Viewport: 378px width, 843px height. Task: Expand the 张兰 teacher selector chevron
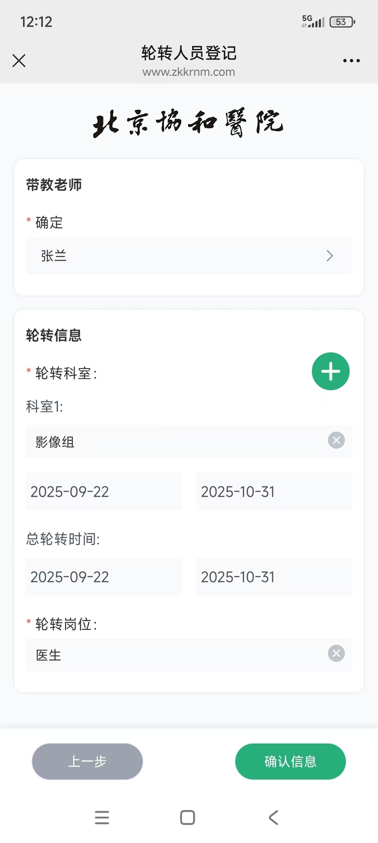pyautogui.click(x=330, y=256)
